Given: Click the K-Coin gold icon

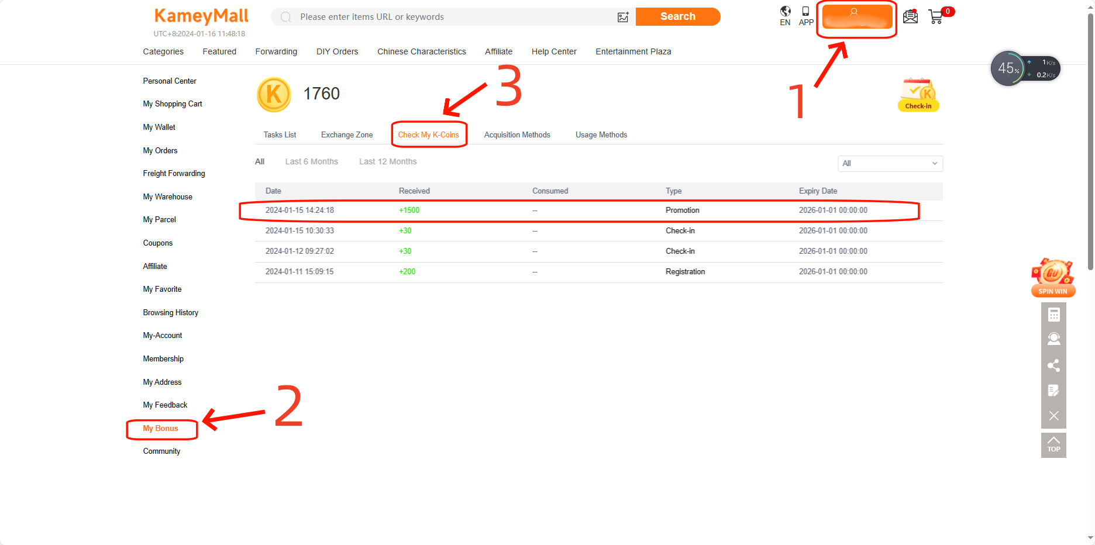Looking at the screenshot, I should coord(274,95).
